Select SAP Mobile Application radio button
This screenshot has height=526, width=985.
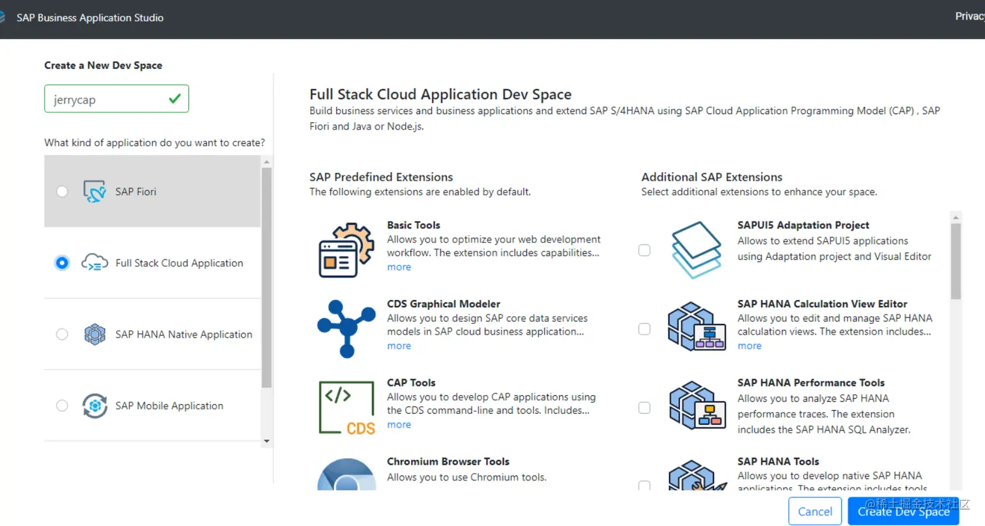pos(62,405)
